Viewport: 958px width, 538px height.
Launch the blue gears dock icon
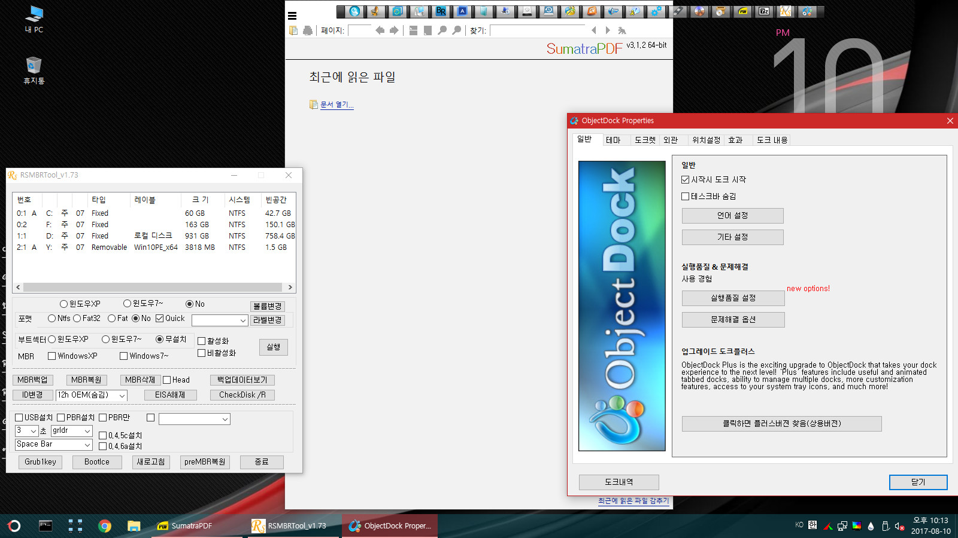coord(656,11)
